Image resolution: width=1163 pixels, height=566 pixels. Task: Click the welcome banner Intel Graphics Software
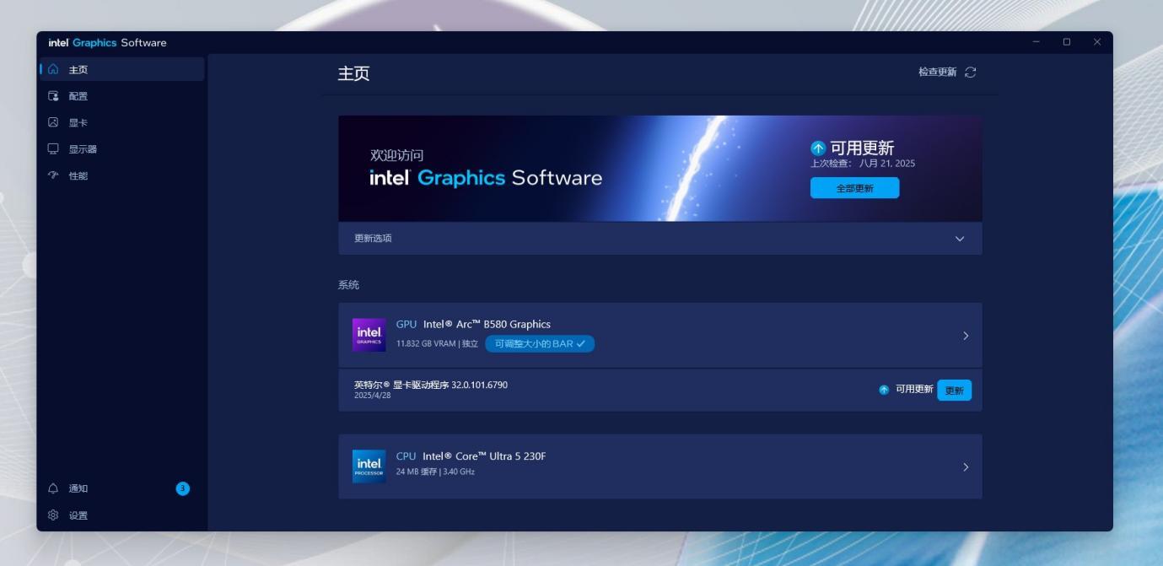pos(486,178)
